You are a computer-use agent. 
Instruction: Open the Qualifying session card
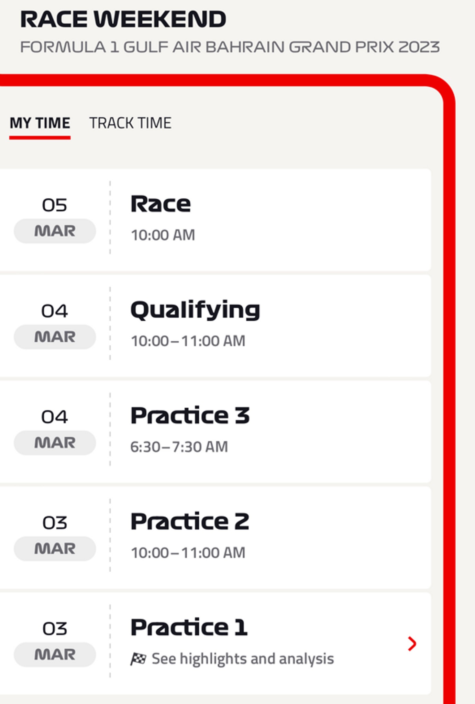click(x=216, y=326)
